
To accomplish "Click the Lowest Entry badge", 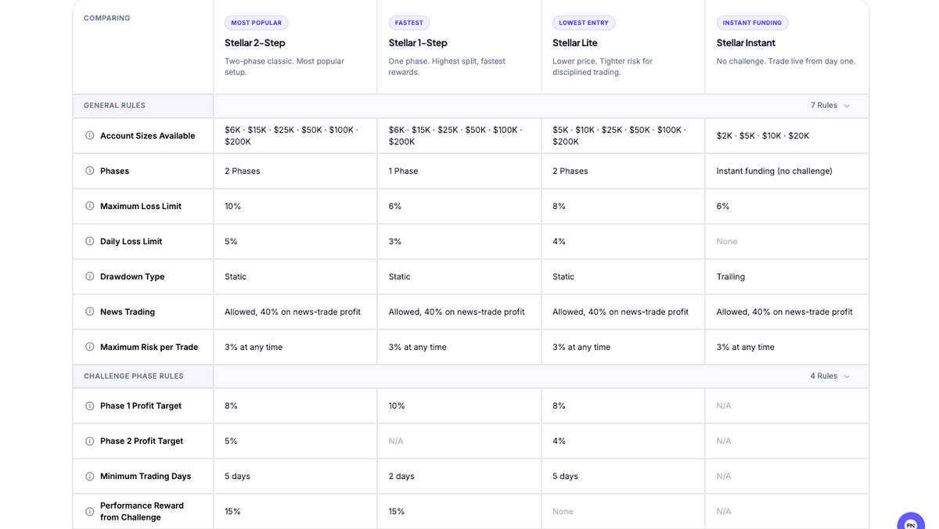I will pyautogui.click(x=584, y=23).
